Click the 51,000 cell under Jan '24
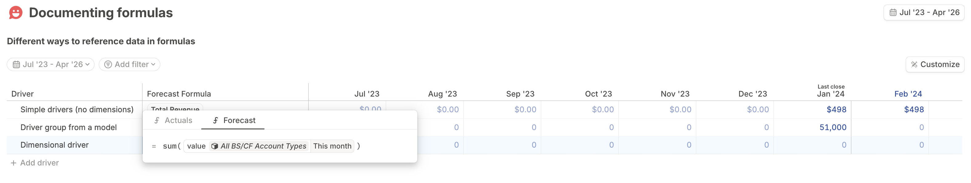This screenshot has height=183, width=971. [x=833, y=128]
